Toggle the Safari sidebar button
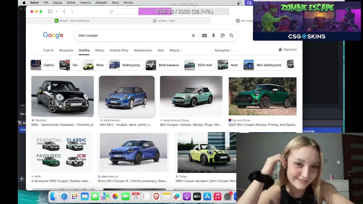The height and width of the screenshot is (204, 363). point(50,11)
